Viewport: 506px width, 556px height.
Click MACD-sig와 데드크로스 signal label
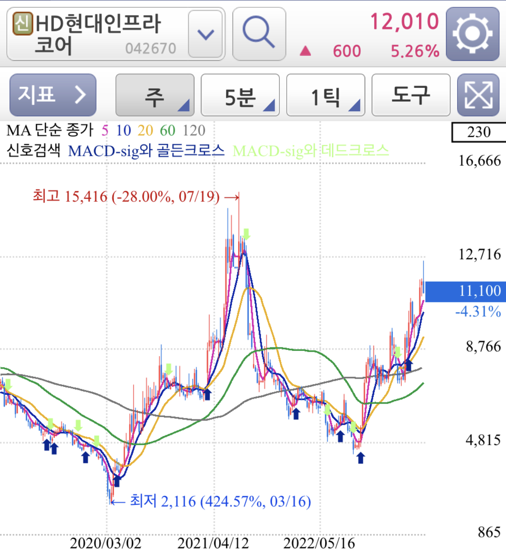click(x=311, y=151)
